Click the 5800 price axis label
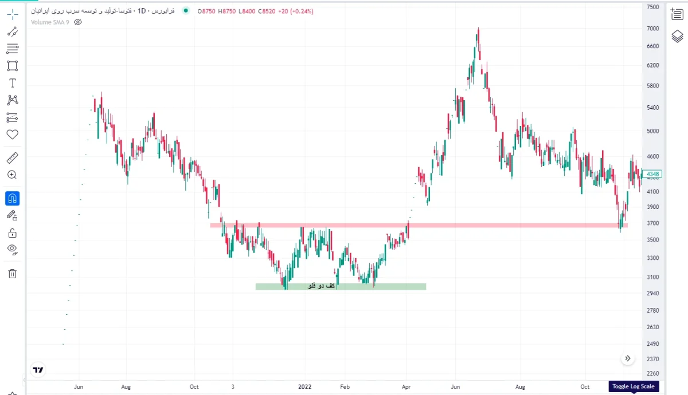The image size is (688, 395). [x=653, y=86]
